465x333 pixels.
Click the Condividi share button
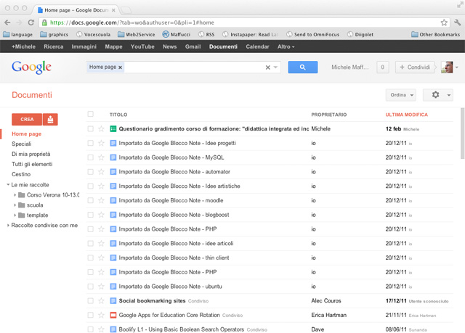click(415, 67)
